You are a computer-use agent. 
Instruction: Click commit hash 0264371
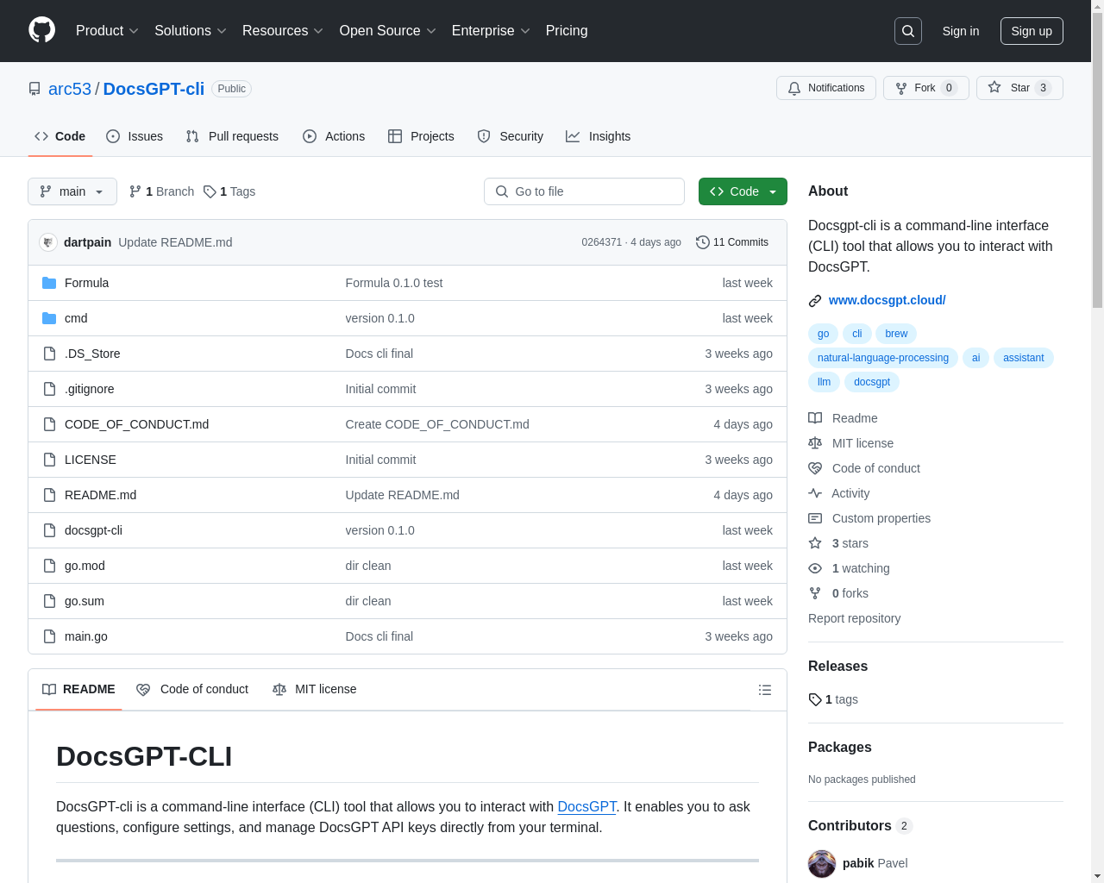[601, 242]
